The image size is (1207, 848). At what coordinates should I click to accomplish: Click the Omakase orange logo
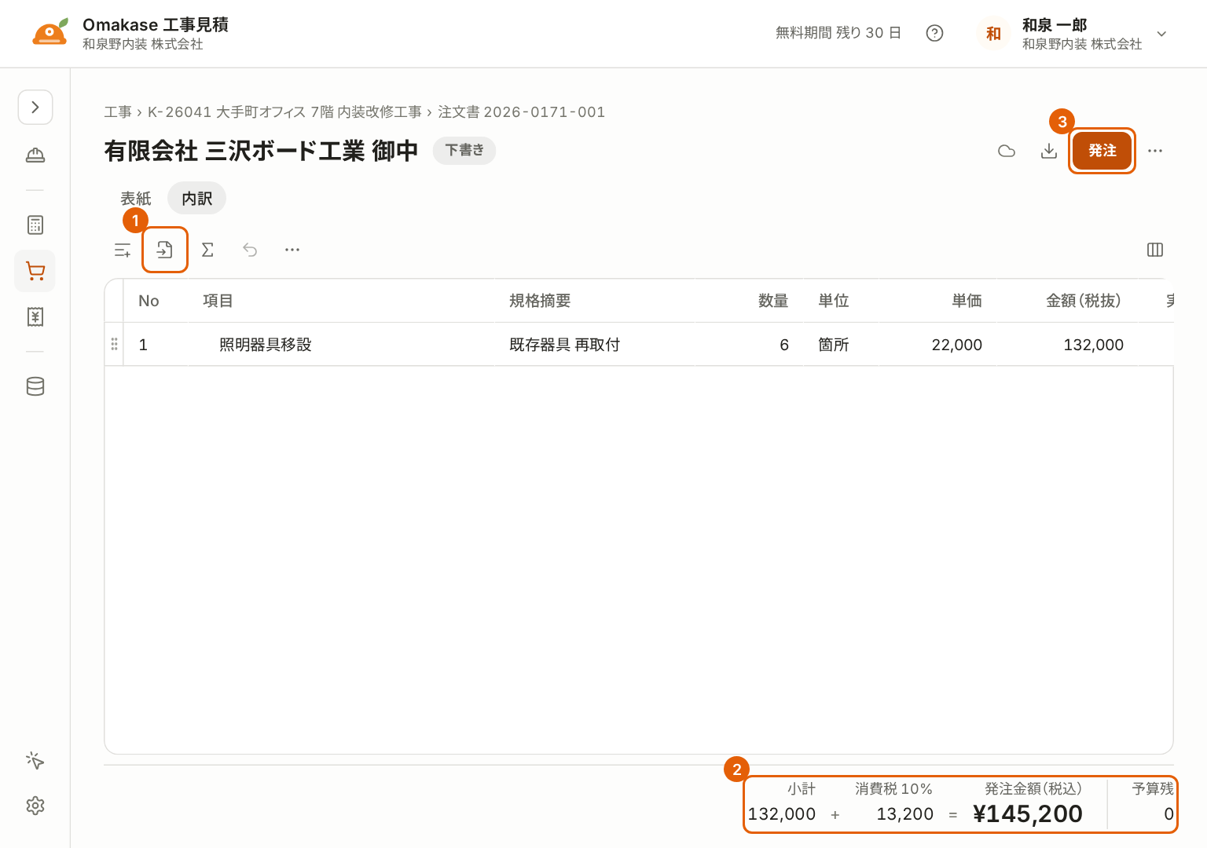(x=50, y=32)
